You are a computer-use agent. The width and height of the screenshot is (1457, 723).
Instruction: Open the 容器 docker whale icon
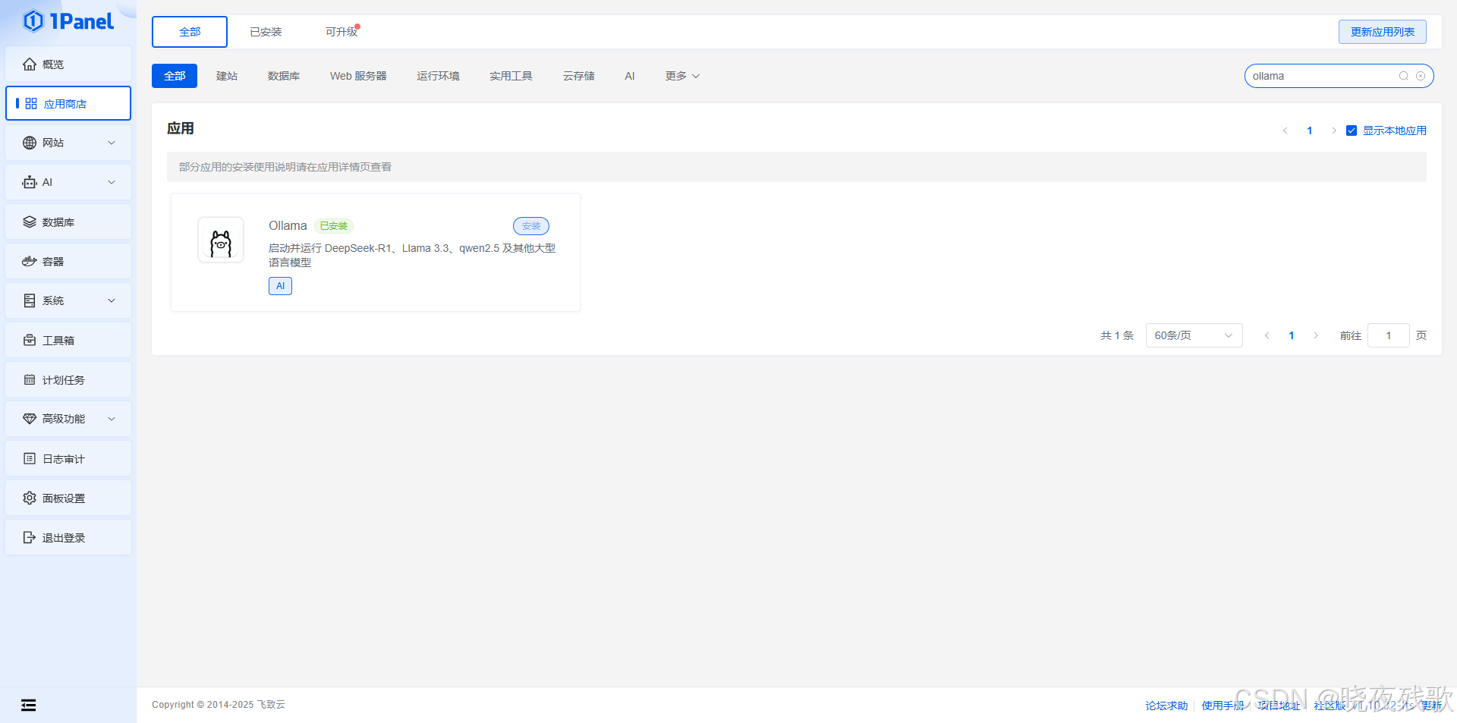tap(30, 261)
